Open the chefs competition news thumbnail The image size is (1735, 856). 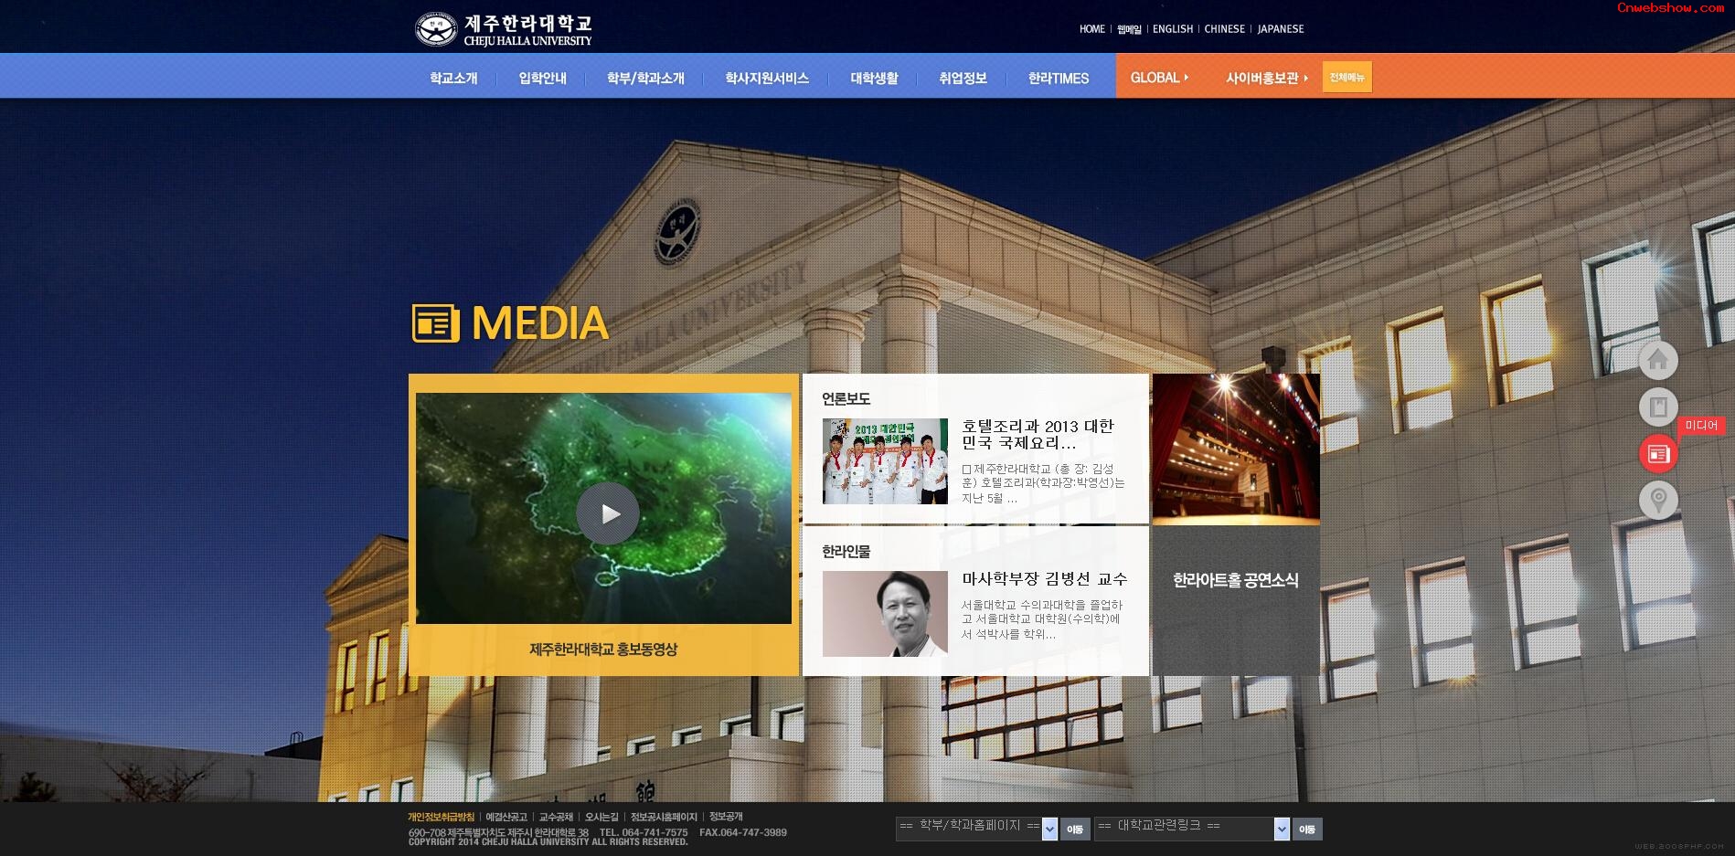click(885, 461)
